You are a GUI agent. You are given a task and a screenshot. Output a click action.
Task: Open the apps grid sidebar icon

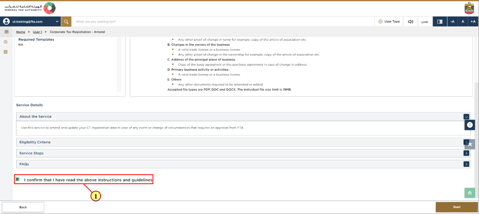coord(6,52)
